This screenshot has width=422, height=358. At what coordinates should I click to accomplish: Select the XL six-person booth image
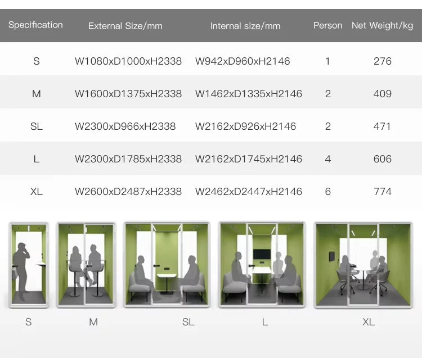(363, 265)
